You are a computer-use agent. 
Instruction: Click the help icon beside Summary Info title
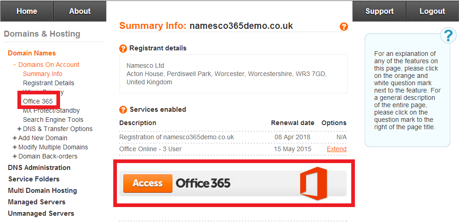343,27
